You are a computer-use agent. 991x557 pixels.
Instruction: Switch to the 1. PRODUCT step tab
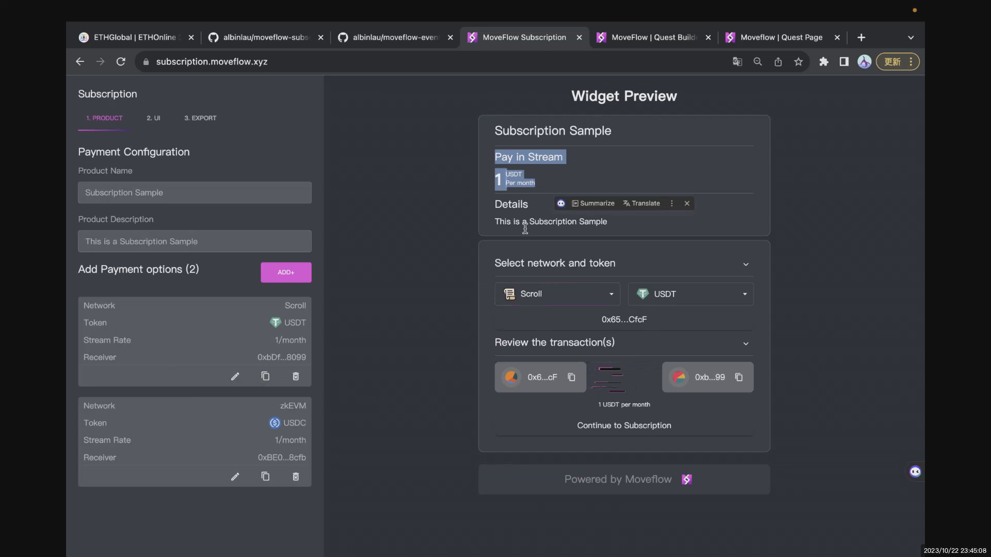click(104, 118)
